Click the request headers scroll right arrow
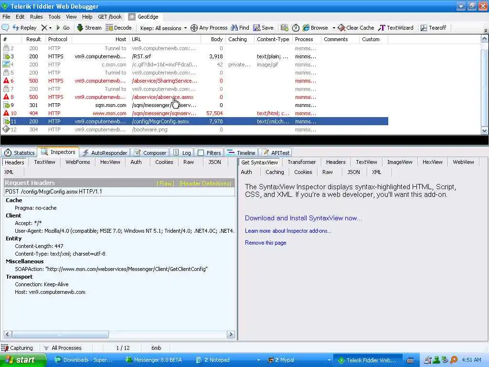The width and height of the screenshot is (489, 367). (x=231, y=334)
